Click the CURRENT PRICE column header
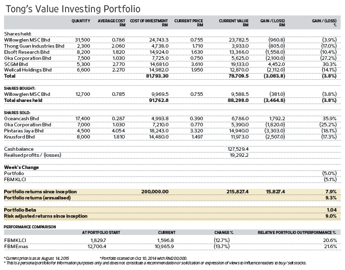This screenshot has width=345, height=270. (189, 23)
